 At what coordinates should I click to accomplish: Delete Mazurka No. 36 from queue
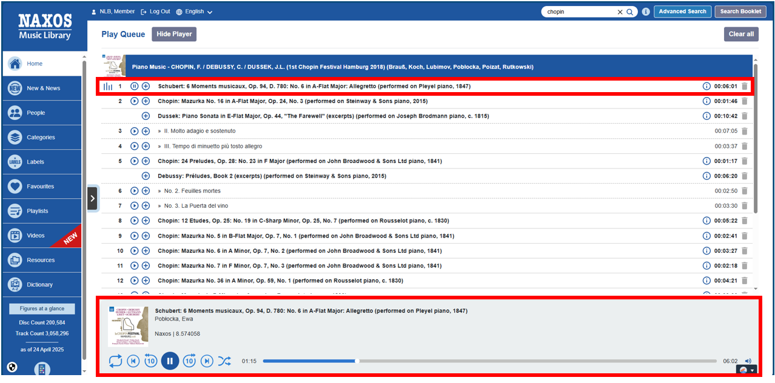pyautogui.click(x=745, y=281)
